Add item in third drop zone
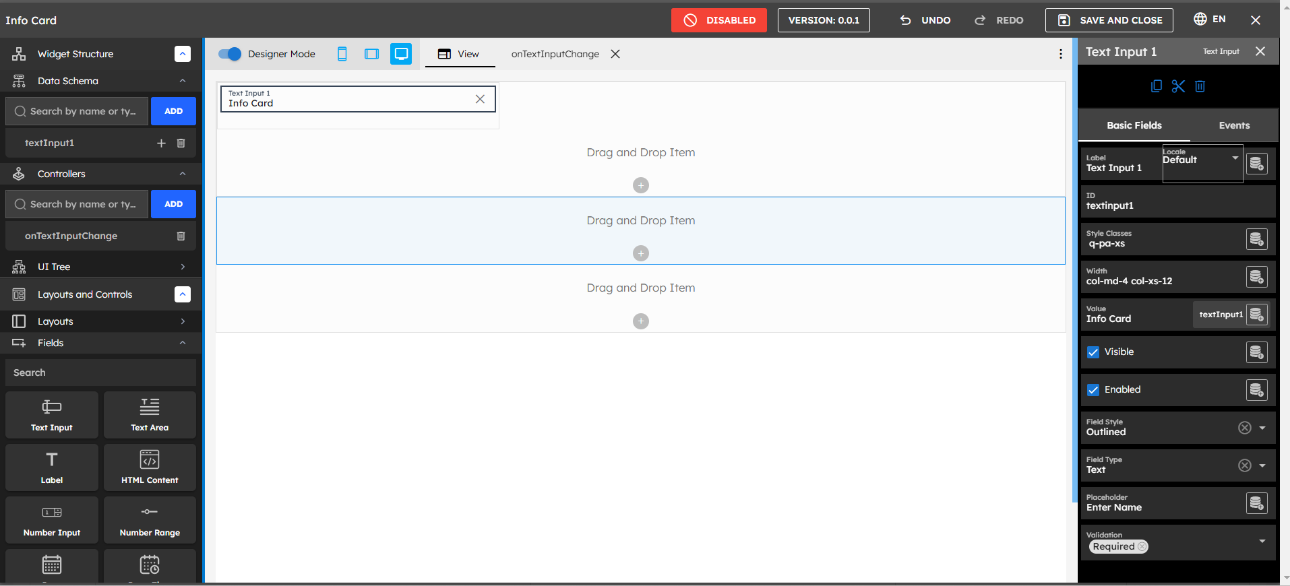This screenshot has width=1290, height=586. pos(641,321)
